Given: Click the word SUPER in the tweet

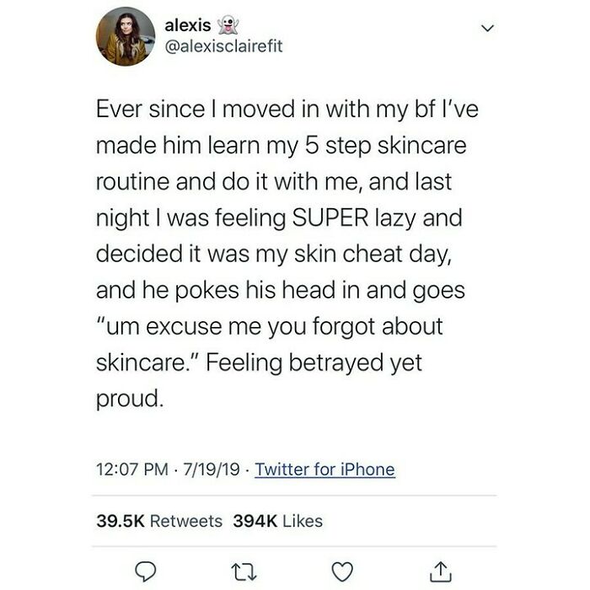Looking at the screenshot, I should pyautogui.click(x=330, y=217).
